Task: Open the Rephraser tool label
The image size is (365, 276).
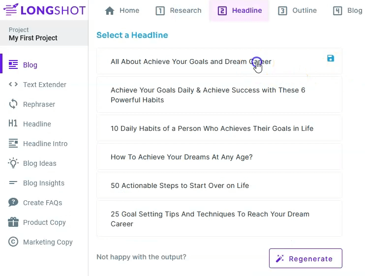Action: click(x=39, y=104)
